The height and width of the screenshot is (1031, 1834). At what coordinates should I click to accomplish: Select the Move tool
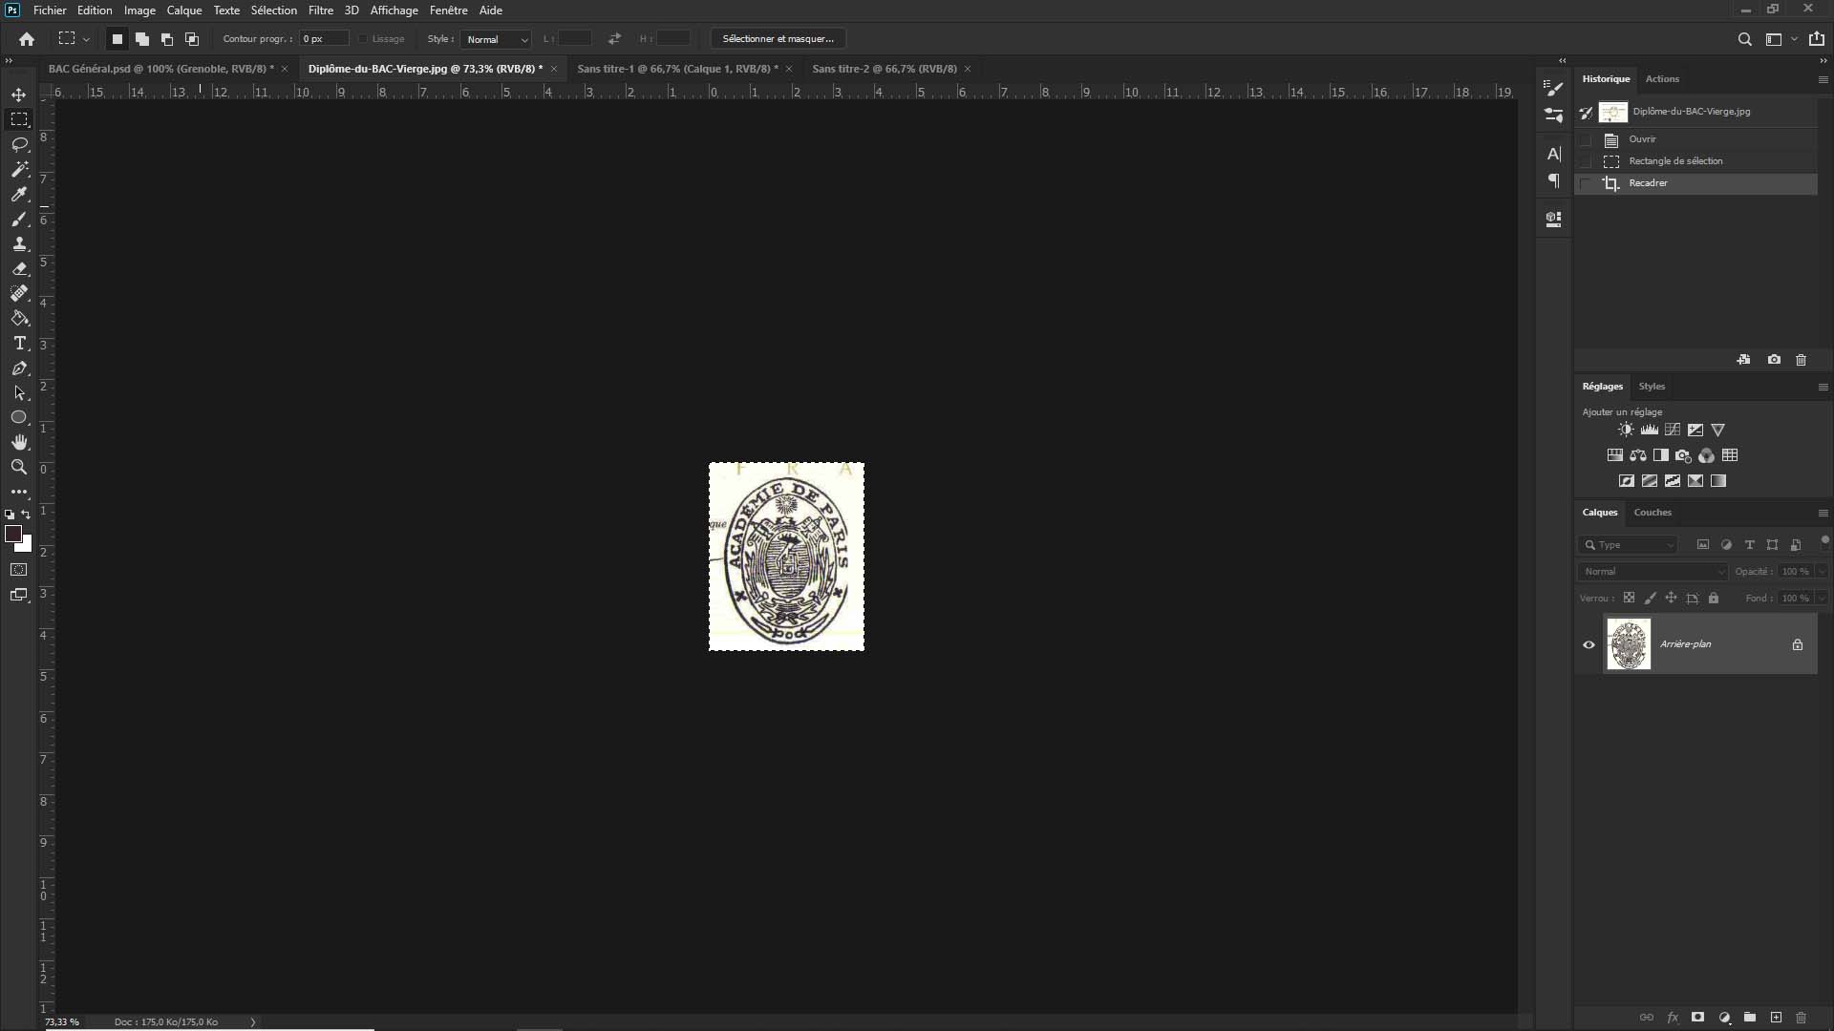[x=19, y=95]
